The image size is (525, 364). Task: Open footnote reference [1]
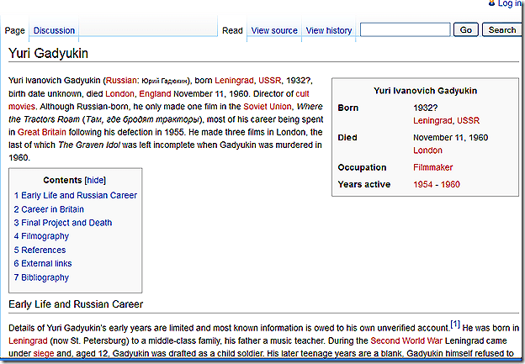point(455,324)
